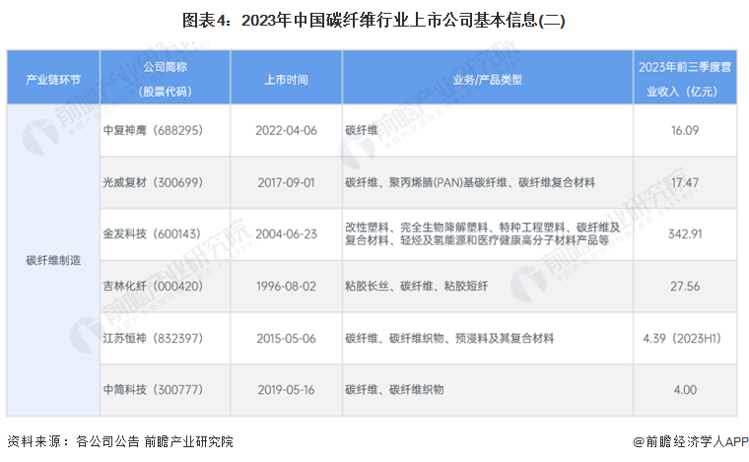Select the 上市时间 column header

tap(286, 78)
